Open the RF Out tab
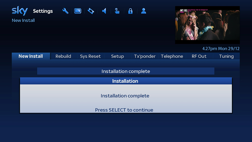 point(199,56)
